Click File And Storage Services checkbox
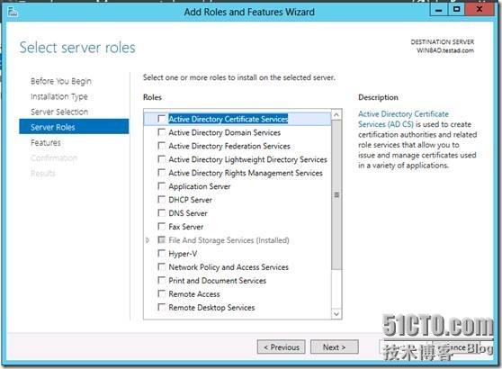The width and height of the screenshot is (502, 369). pyautogui.click(x=162, y=240)
